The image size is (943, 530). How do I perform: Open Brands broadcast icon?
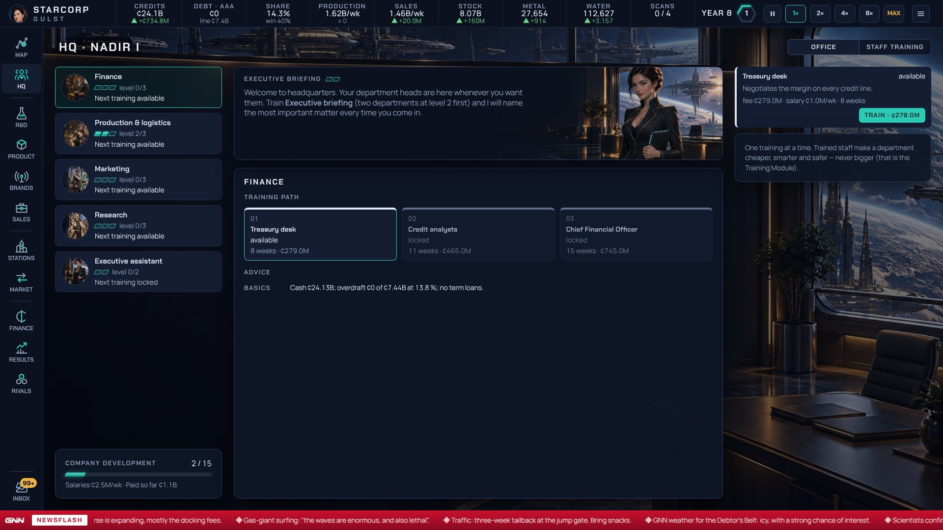pyautogui.click(x=21, y=180)
